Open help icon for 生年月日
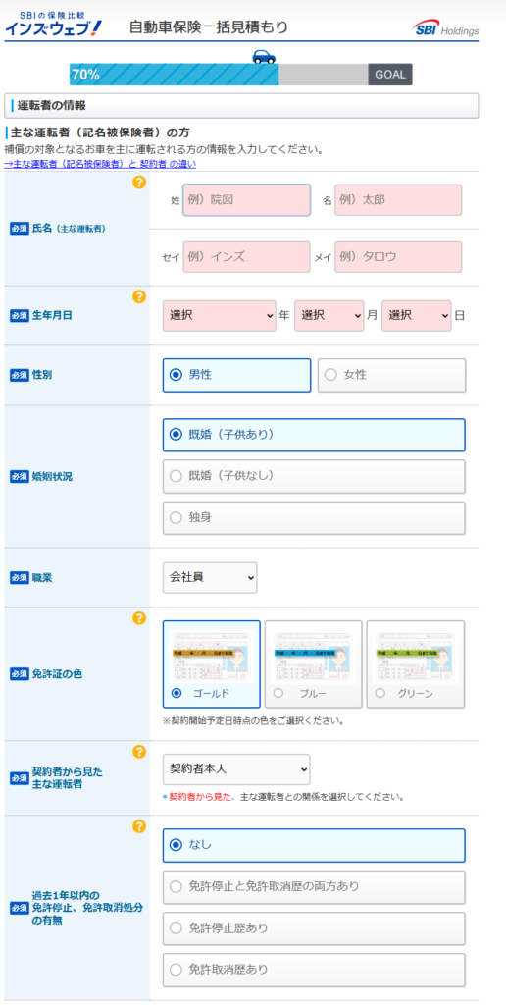 [x=139, y=296]
